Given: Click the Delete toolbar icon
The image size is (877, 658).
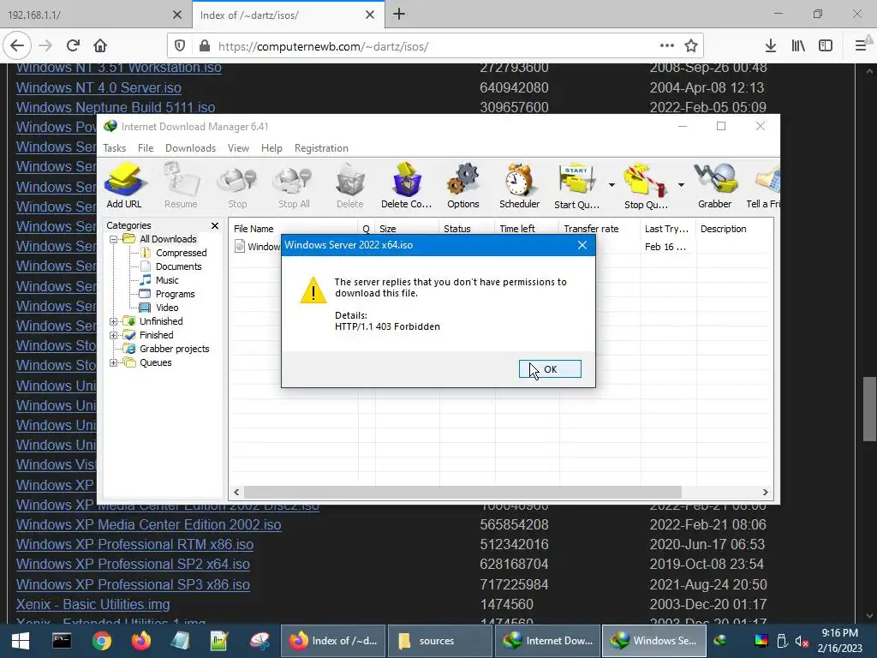Looking at the screenshot, I should click(350, 185).
